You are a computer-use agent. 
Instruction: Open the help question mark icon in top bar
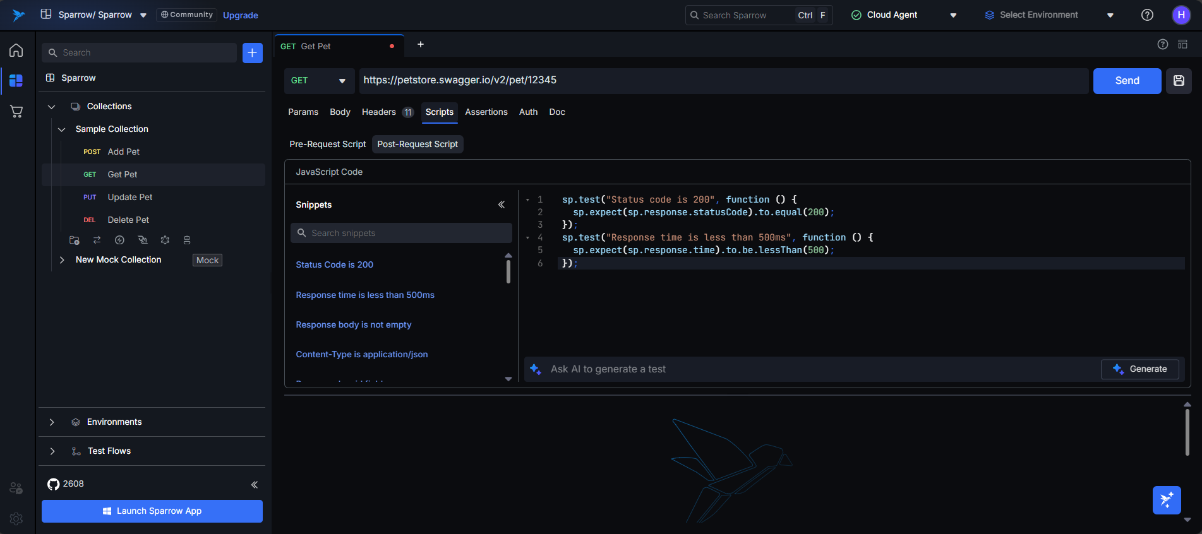[1147, 15]
